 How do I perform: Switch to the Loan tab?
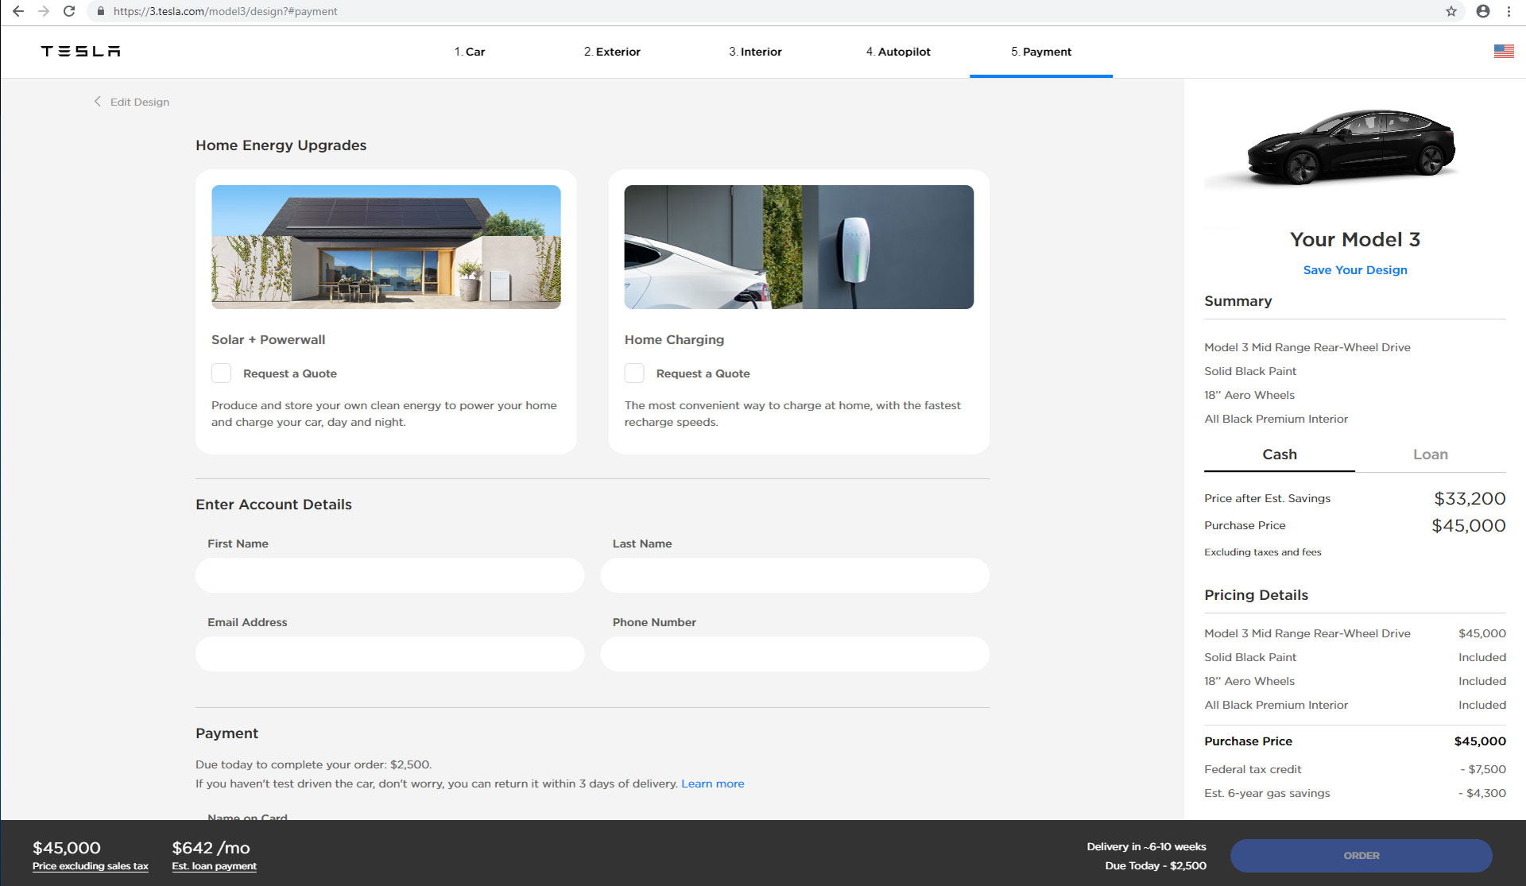1430,455
